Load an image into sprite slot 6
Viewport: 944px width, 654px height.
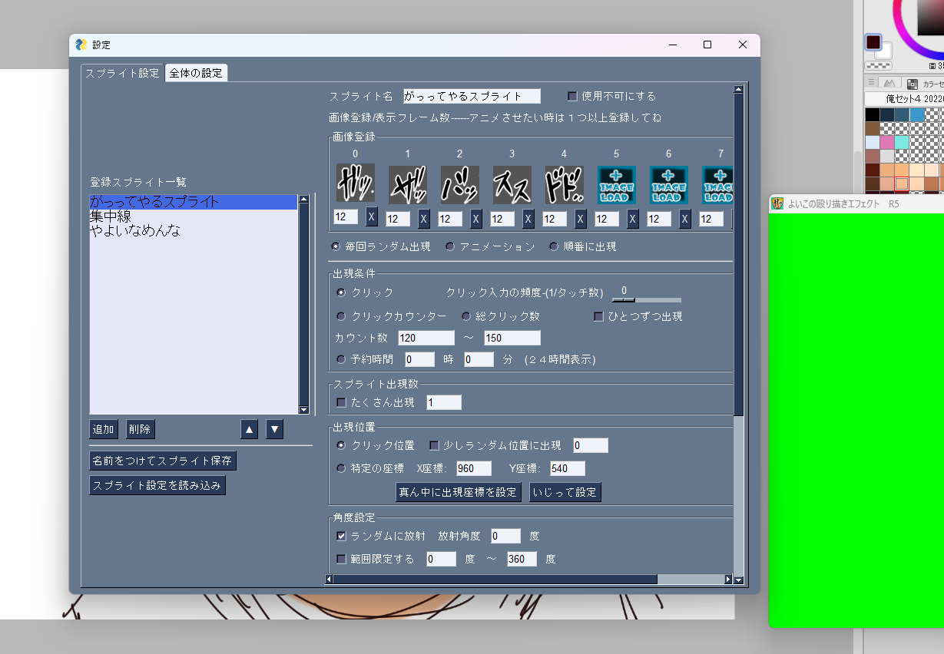click(x=668, y=184)
